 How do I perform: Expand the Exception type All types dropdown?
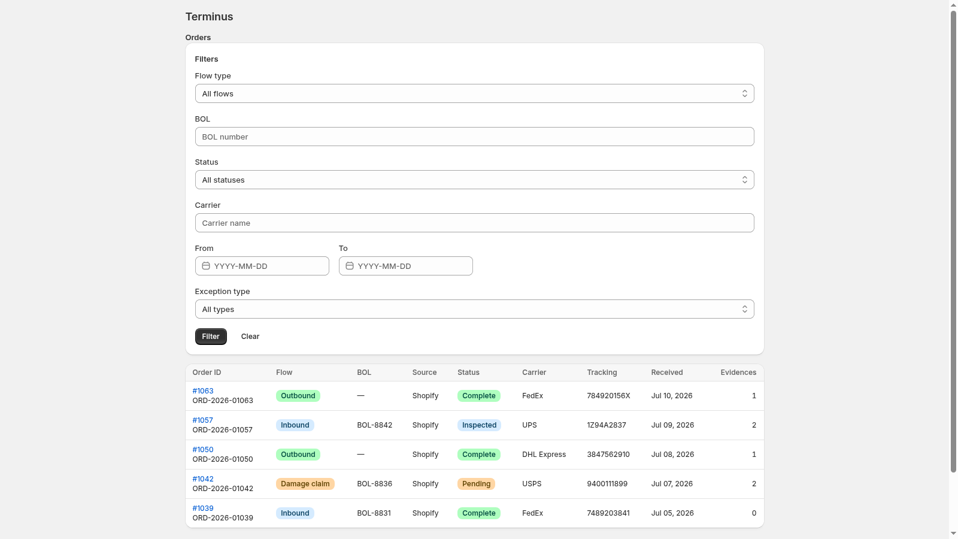coord(474,309)
